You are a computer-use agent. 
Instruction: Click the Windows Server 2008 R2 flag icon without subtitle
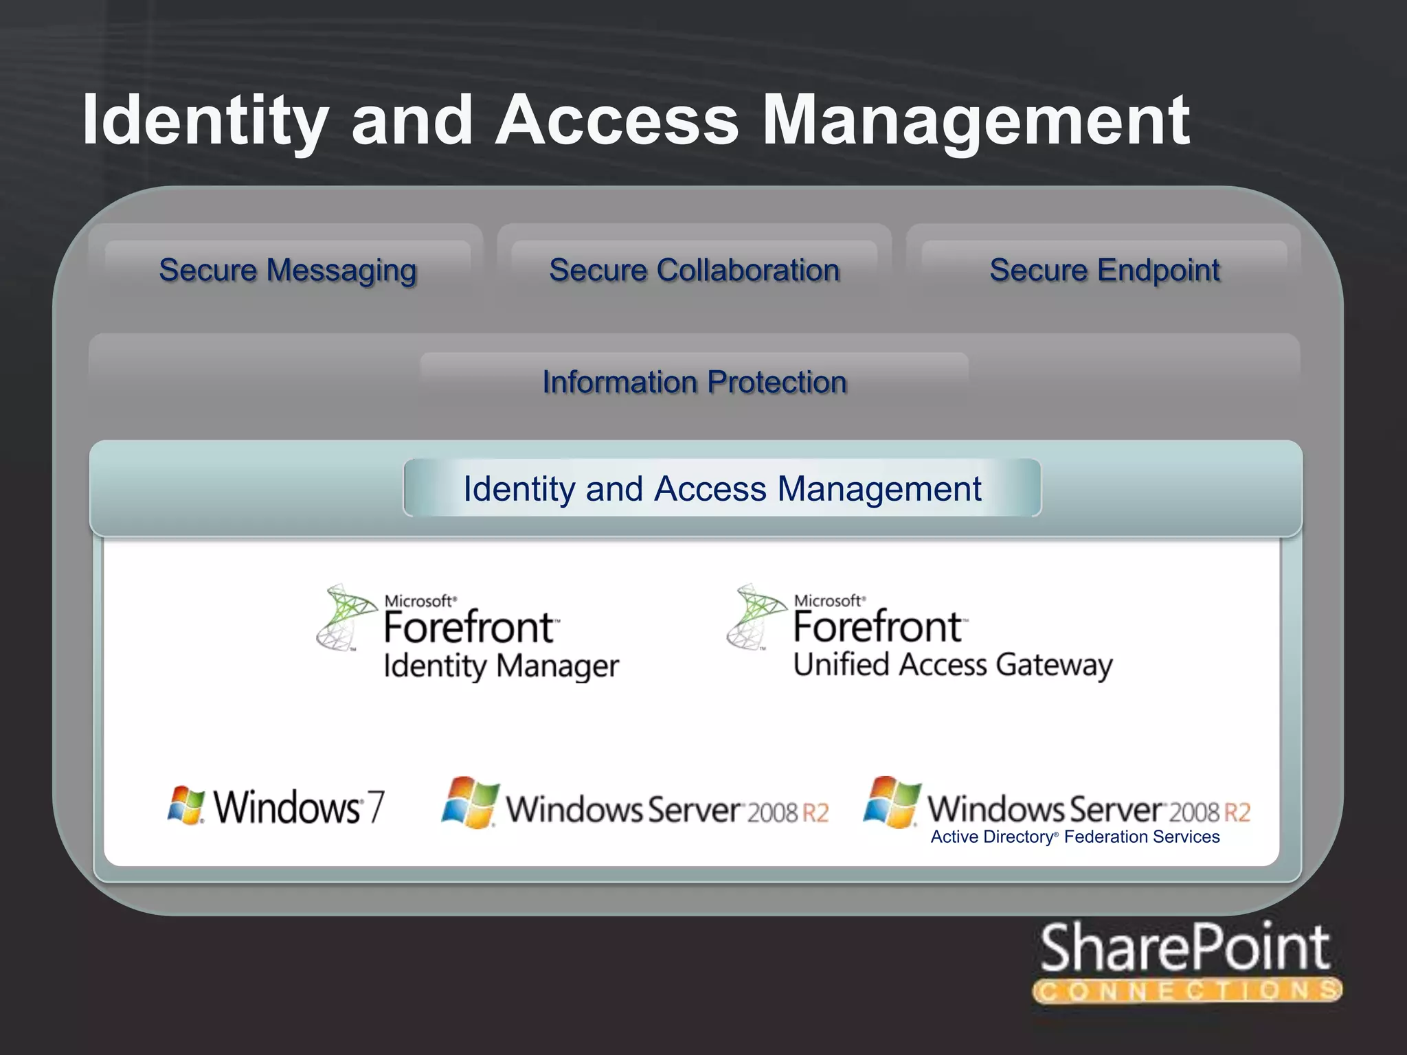pyautogui.click(x=471, y=802)
